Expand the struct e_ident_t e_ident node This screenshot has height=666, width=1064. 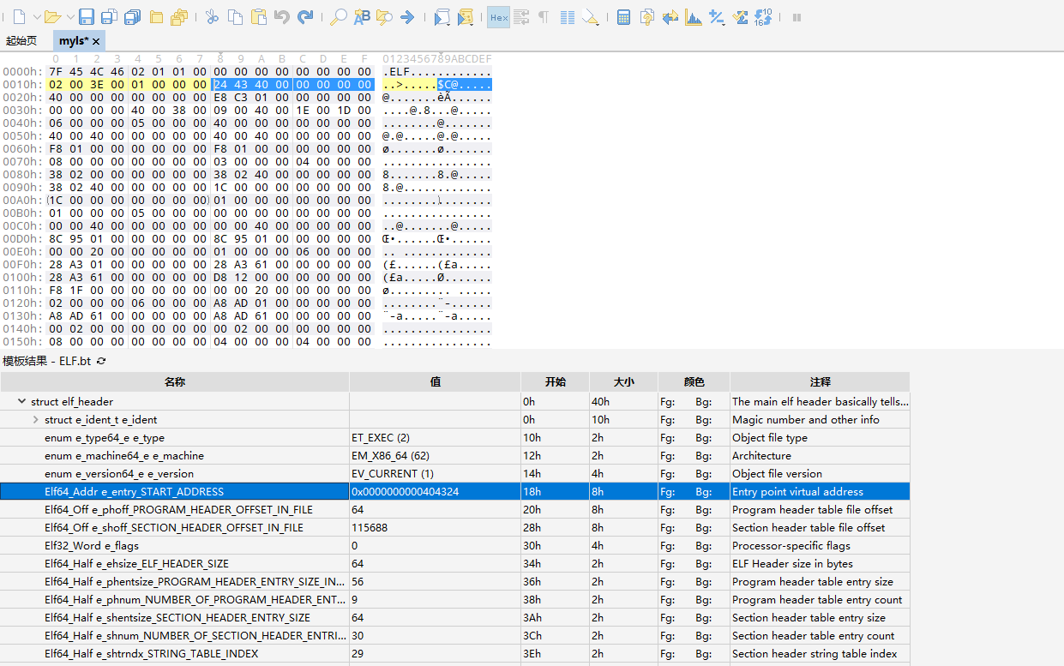point(35,419)
